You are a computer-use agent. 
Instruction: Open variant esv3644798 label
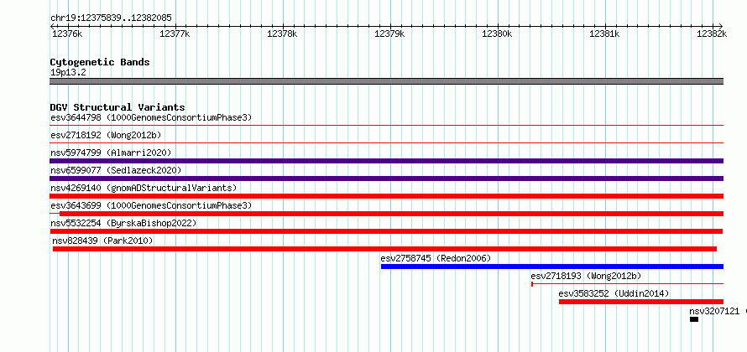click(x=151, y=117)
